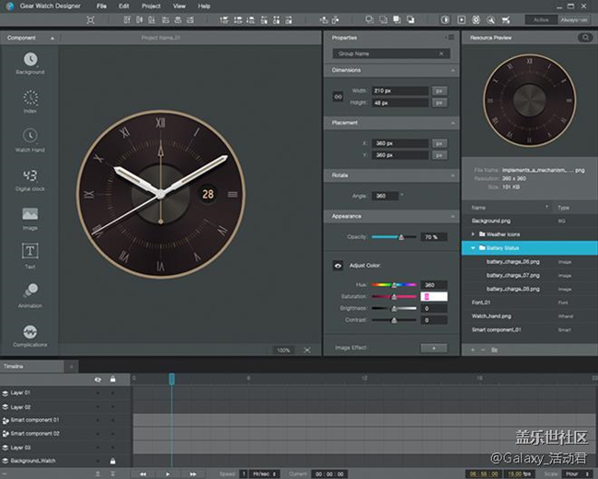Choose the Watch Hand component
The height and width of the screenshot is (479, 598).
(x=29, y=136)
